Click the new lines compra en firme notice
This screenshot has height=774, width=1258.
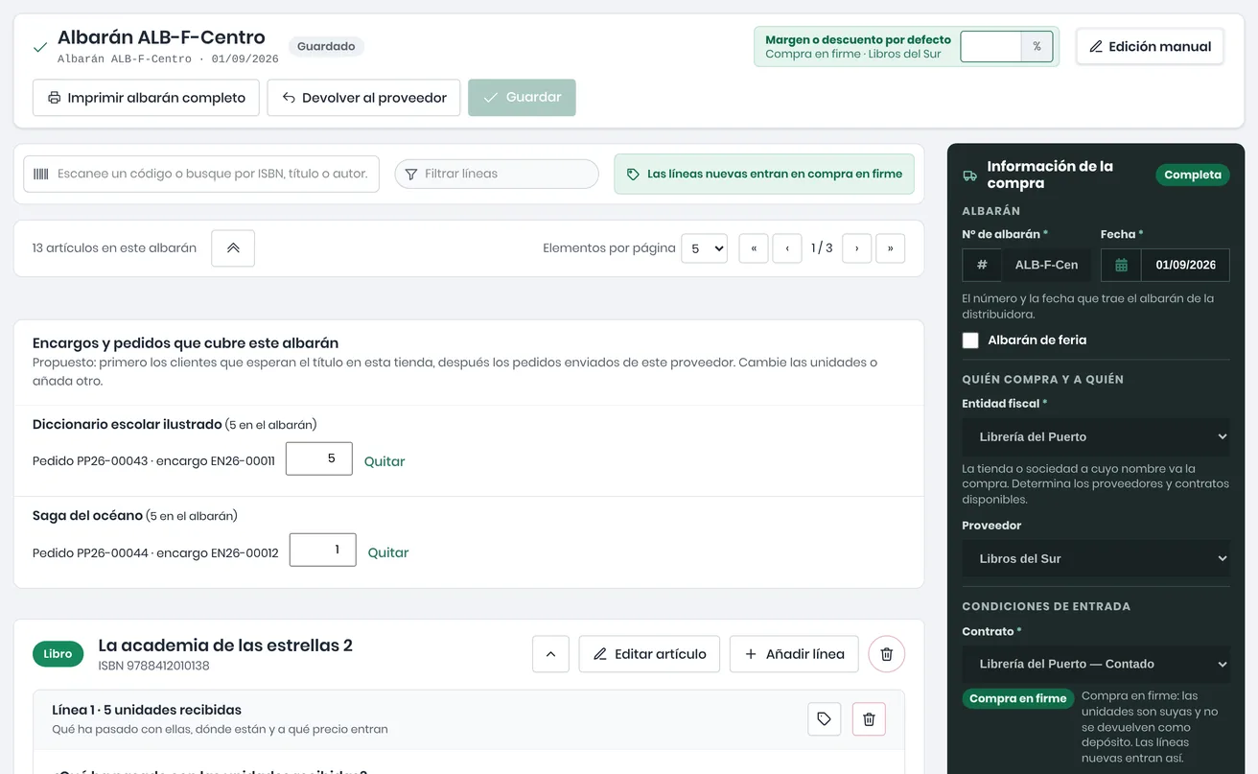(764, 175)
